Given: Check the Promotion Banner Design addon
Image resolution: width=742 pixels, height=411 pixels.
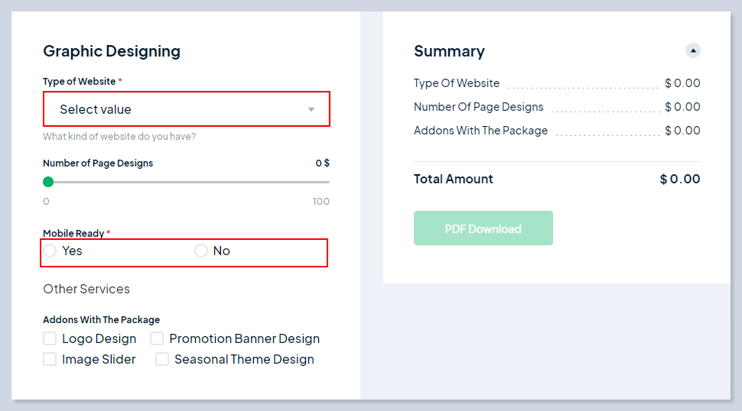Looking at the screenshot, I should click(x=157, y=338).
